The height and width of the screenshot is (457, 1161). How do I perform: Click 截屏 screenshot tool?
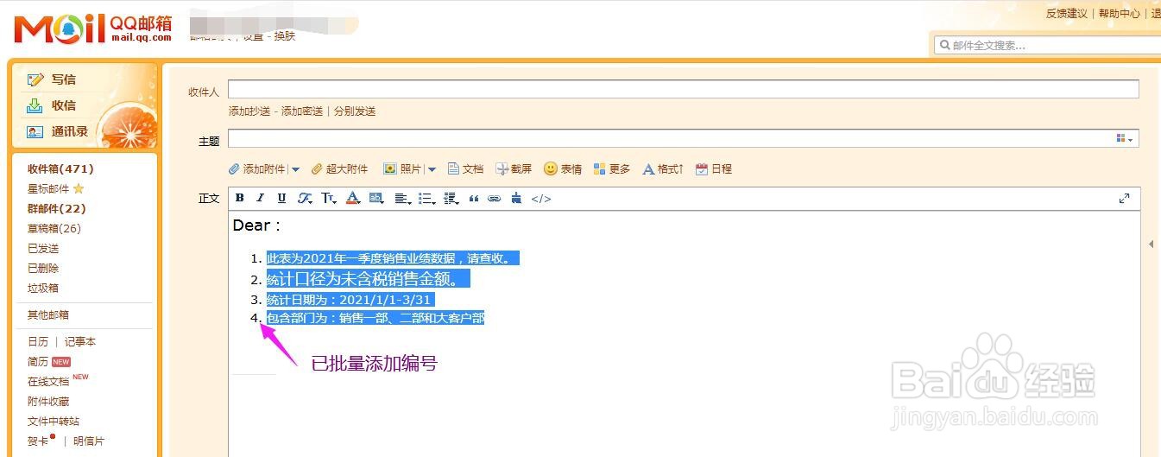514,169
